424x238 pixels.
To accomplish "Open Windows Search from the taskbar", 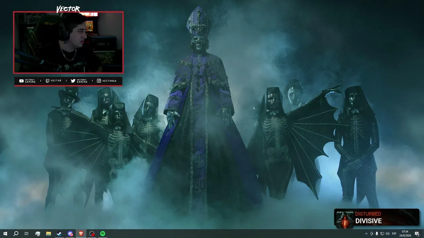I will (x=16, y=234).
